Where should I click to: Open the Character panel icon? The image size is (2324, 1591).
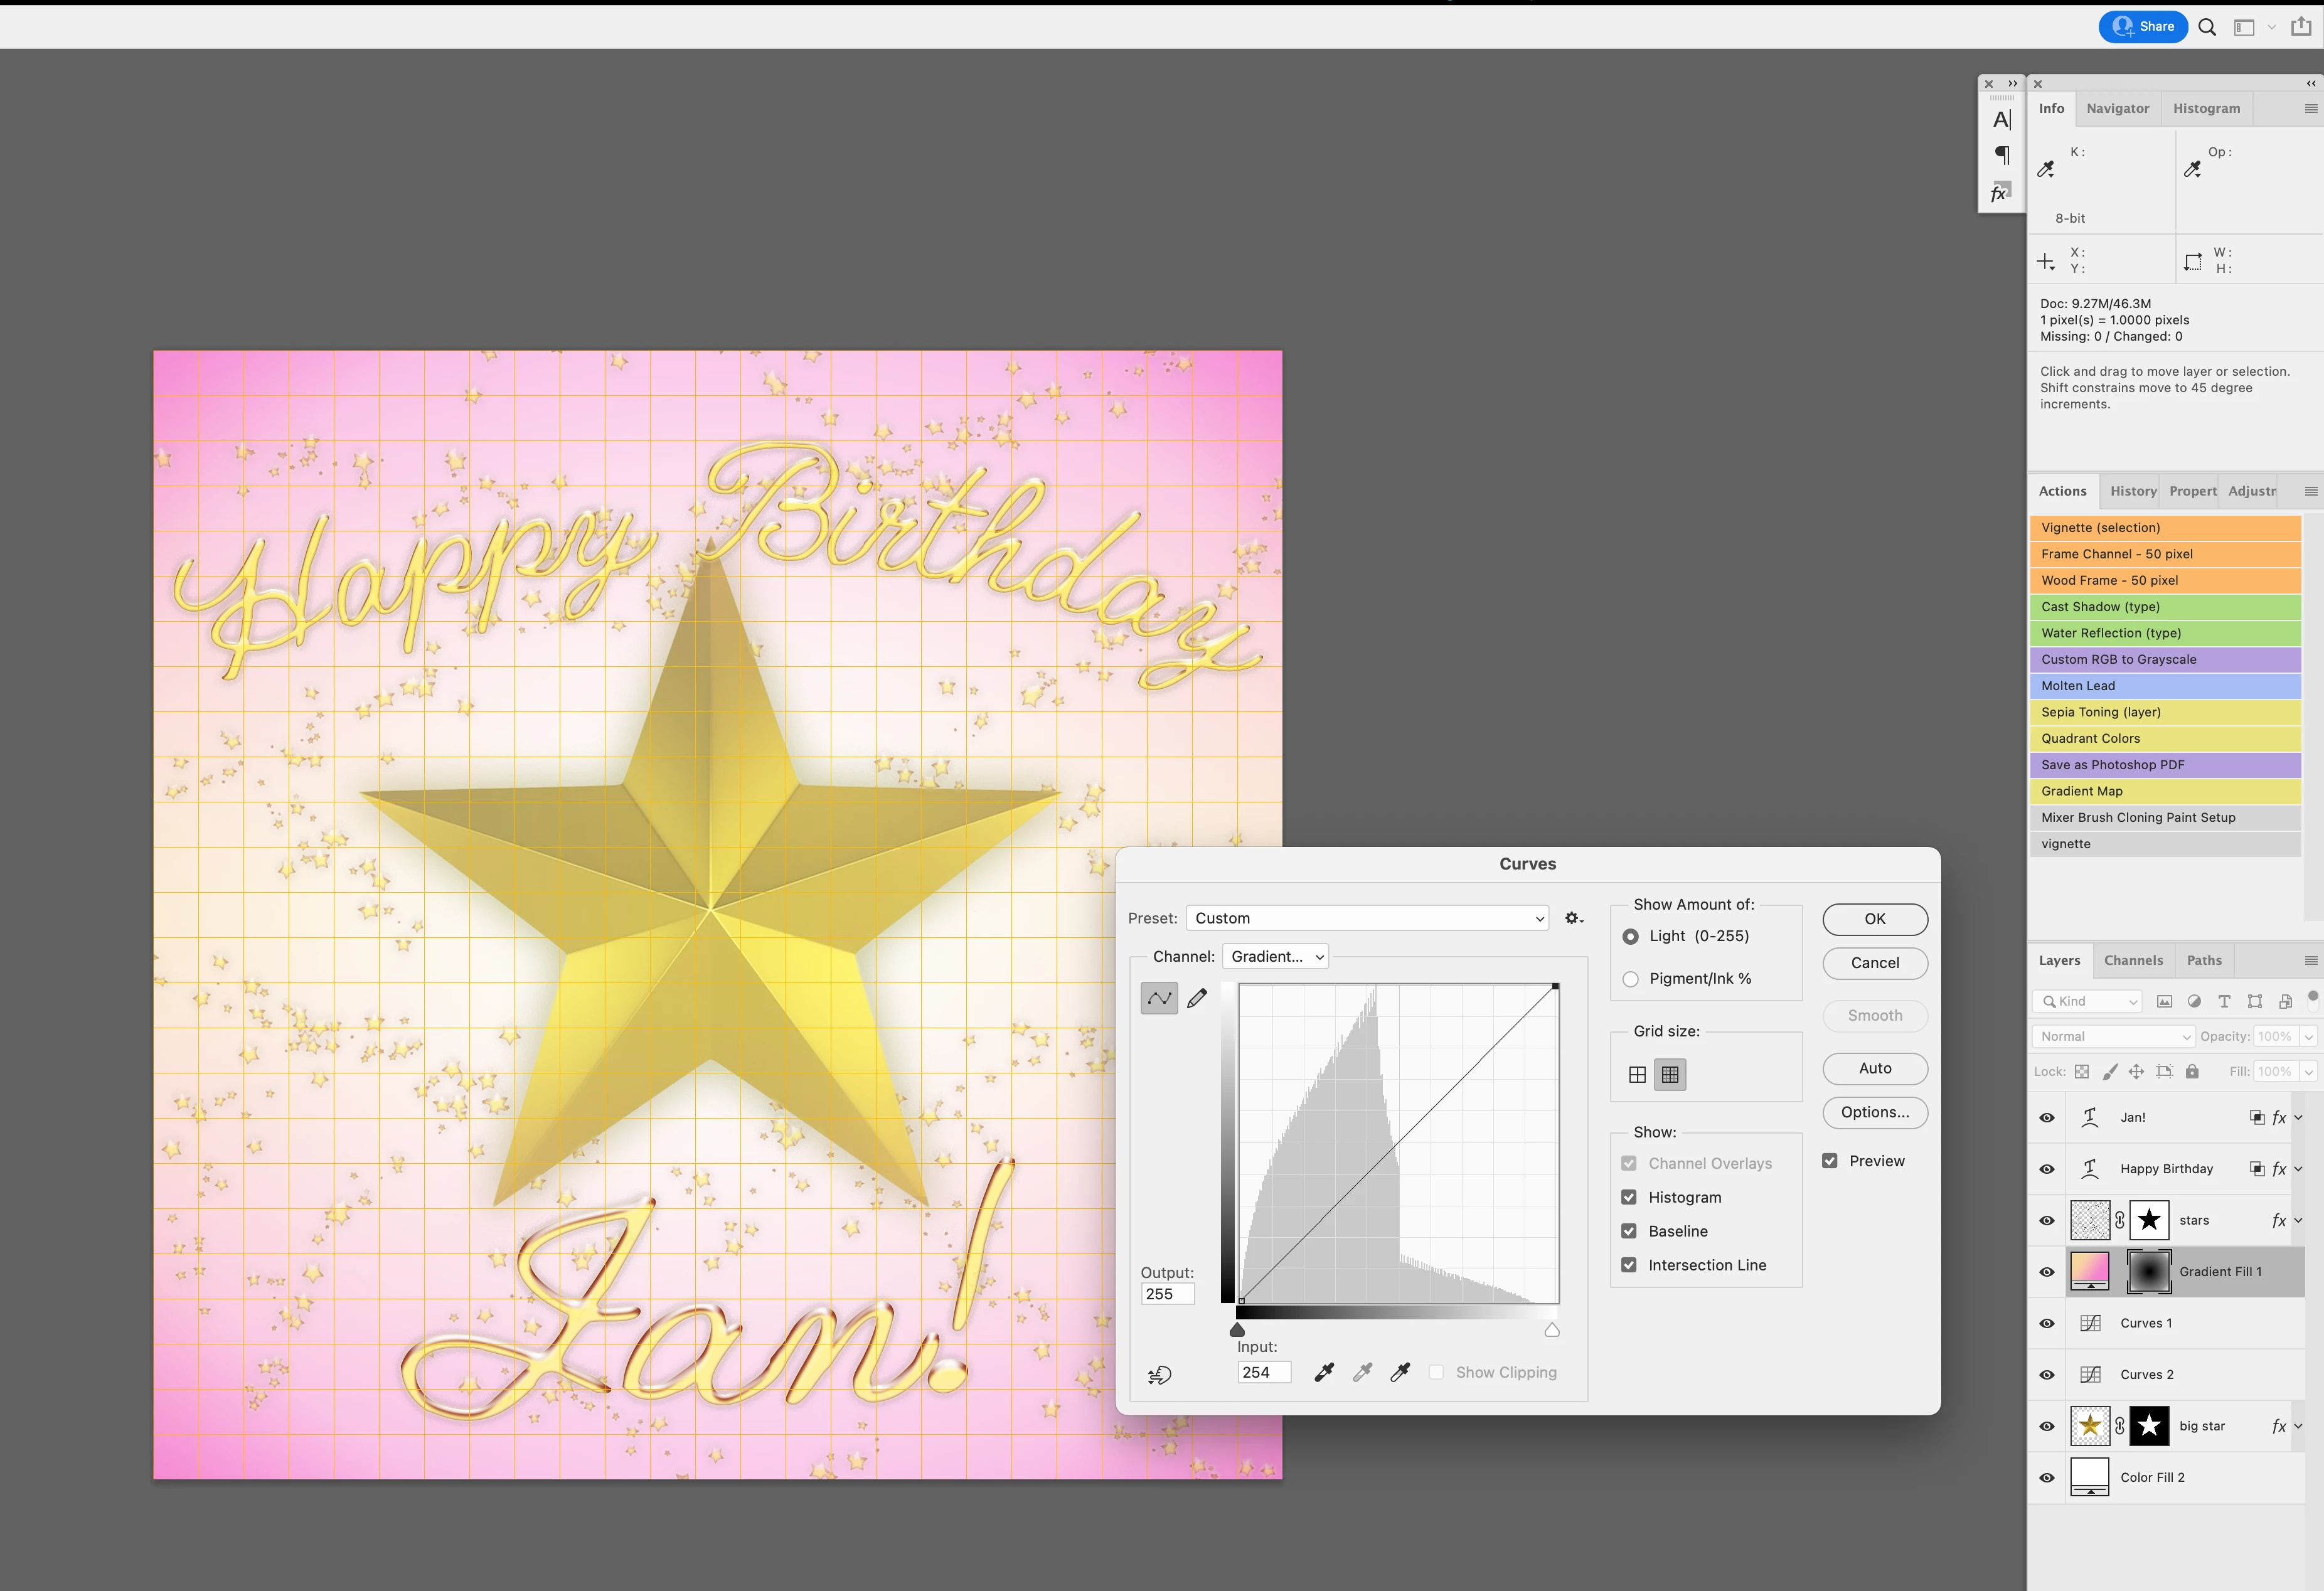(2001, 120)
